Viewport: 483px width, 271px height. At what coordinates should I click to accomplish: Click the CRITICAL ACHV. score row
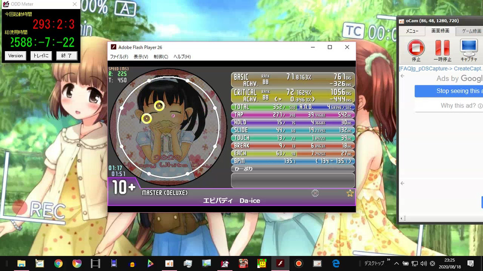point(293,95)
